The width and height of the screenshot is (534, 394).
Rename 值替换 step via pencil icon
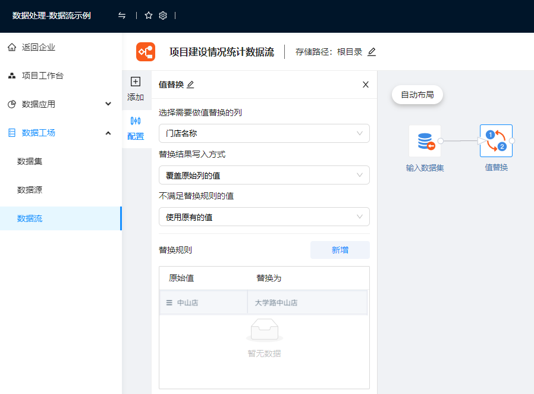point(190,85)
